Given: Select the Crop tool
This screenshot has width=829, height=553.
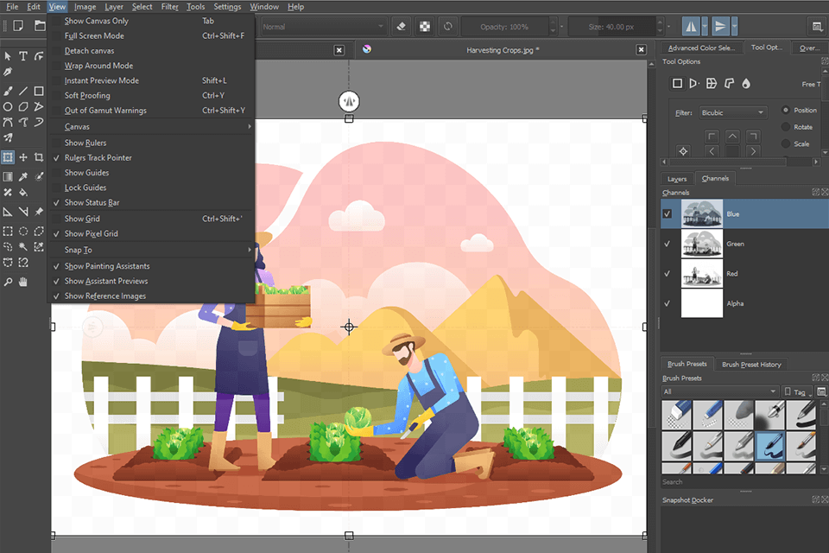Looking at the screenshot, I should point(39,157).
